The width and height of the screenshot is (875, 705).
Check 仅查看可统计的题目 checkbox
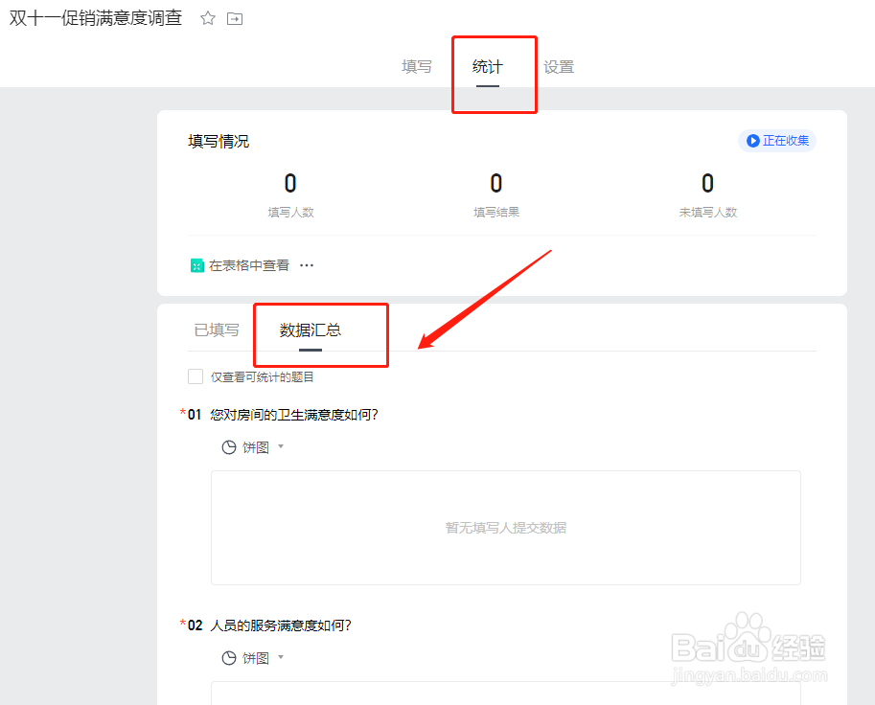(x=196, y=376)
